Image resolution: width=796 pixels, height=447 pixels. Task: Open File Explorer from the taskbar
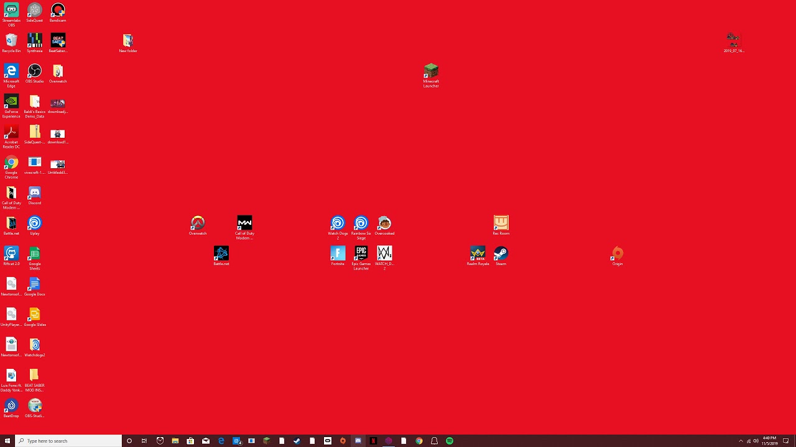pos(175,441)
